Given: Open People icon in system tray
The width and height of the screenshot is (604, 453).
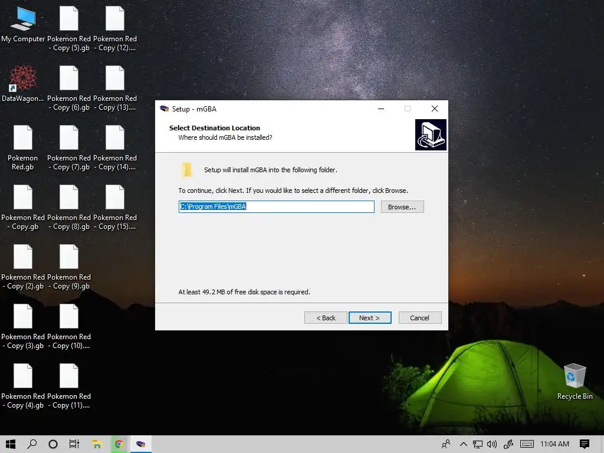Looking at the screenshot, I should 446,444.
